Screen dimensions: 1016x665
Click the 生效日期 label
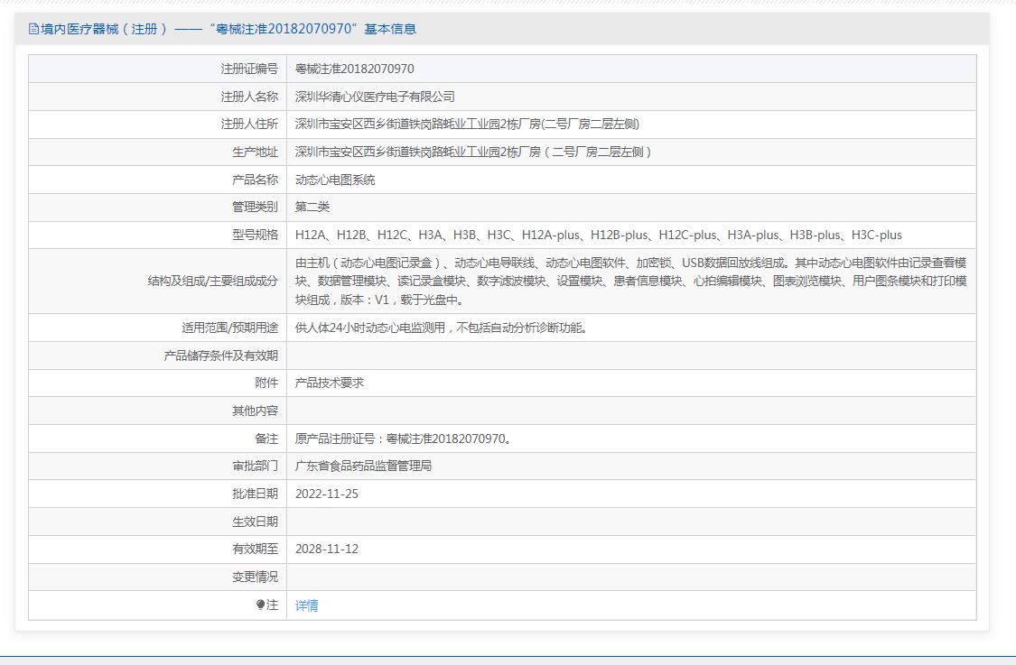[x=256, y=522]
